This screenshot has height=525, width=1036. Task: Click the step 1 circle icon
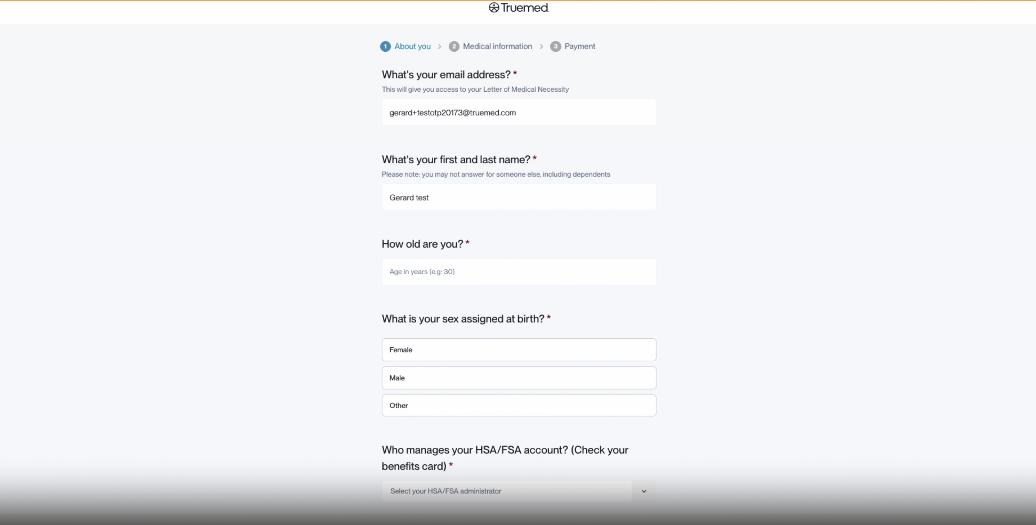[x=385, y=47]
